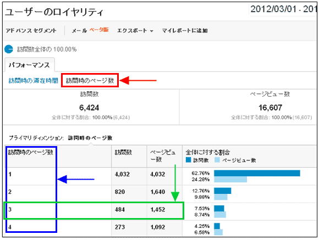Click the 24.28% light blue bar
The image size is (319, 240).
coord(230,179)
